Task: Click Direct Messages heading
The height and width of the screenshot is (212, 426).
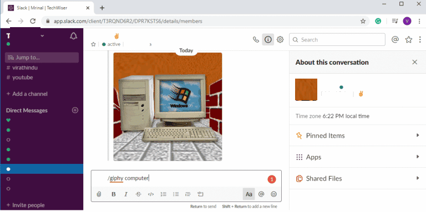Action: pyautogui.click(x=27, y=110)
